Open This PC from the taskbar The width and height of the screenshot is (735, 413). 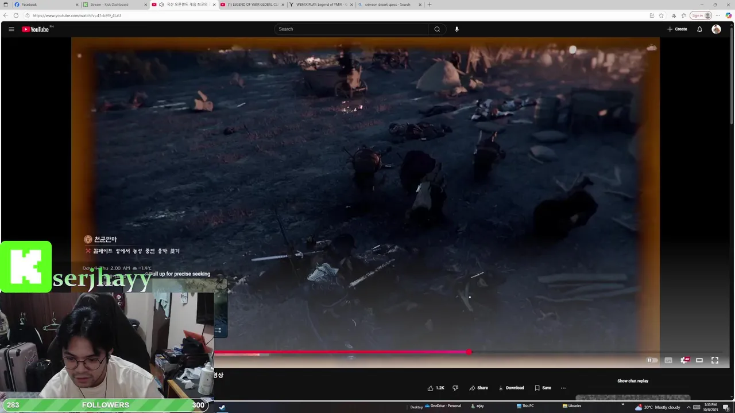[525, 406]
